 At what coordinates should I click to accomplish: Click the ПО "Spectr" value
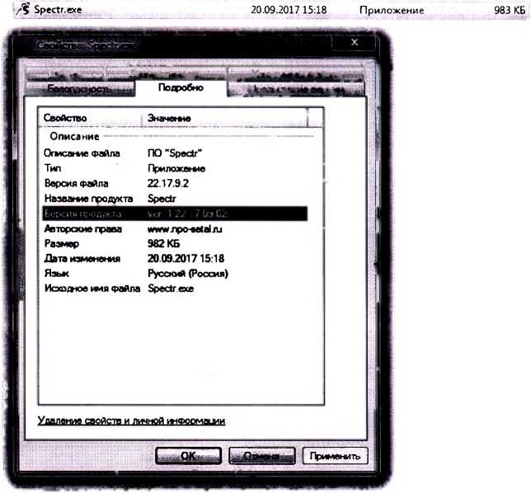point(175,153)
